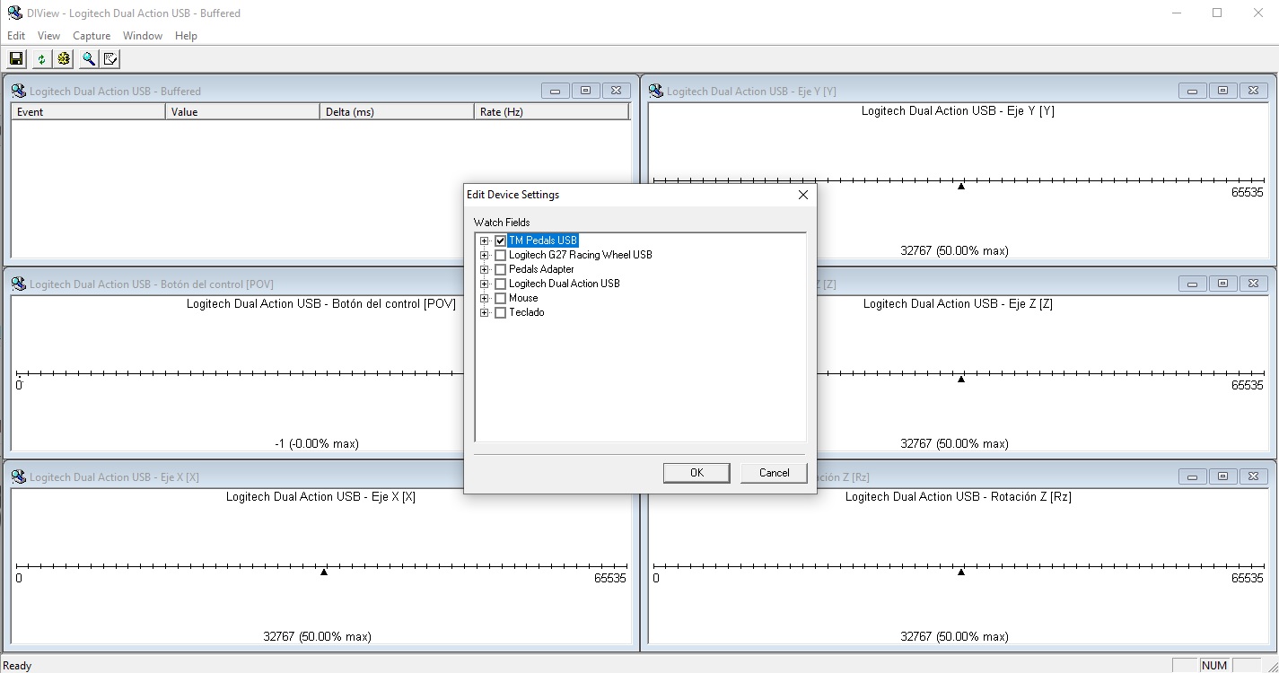1279x673 pixels.
Task: Click the Ready status bar text
Action: (x=18, y=666)
